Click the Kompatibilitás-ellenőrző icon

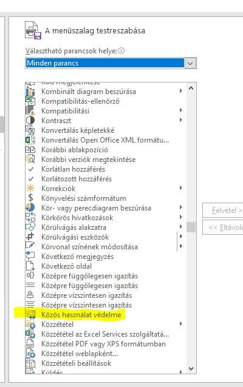click(30, 101)
